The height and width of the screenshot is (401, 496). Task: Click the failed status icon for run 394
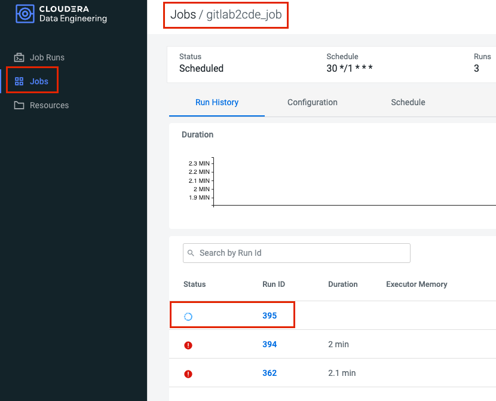[188, 345]
